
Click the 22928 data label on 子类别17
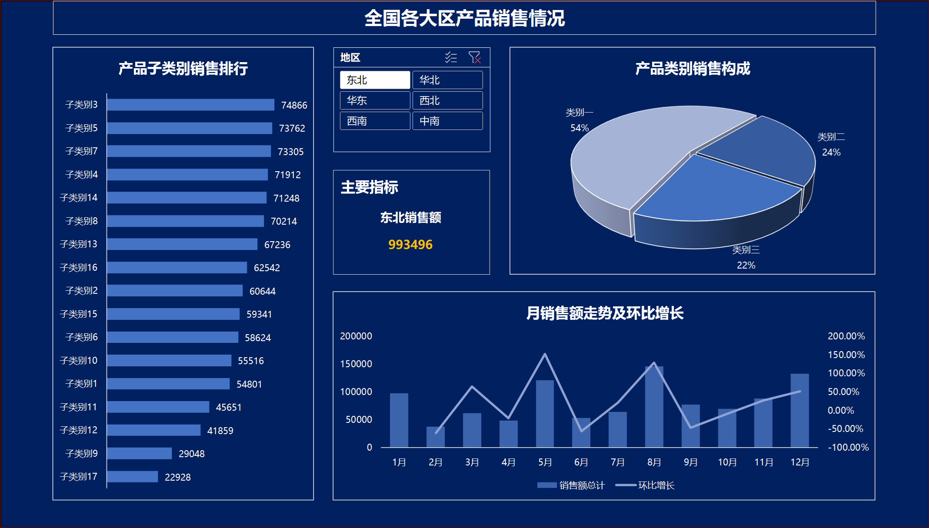click(x=177, y=477)
